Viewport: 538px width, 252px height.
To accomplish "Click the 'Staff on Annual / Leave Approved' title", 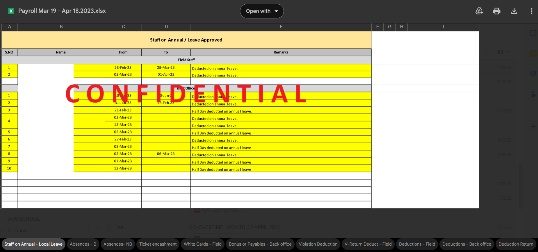I will [186, 40].
